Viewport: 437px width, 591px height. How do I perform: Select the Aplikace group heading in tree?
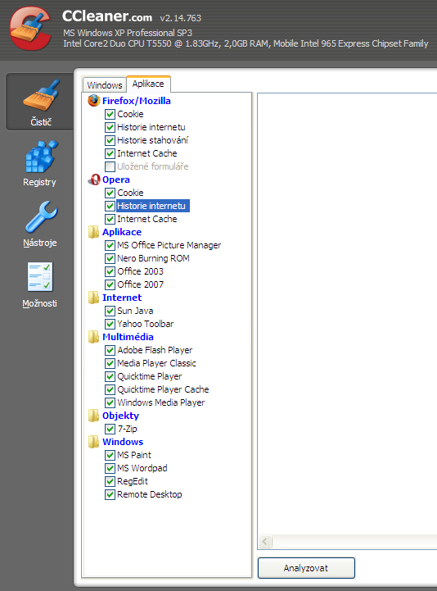click(x=122, y=232)
